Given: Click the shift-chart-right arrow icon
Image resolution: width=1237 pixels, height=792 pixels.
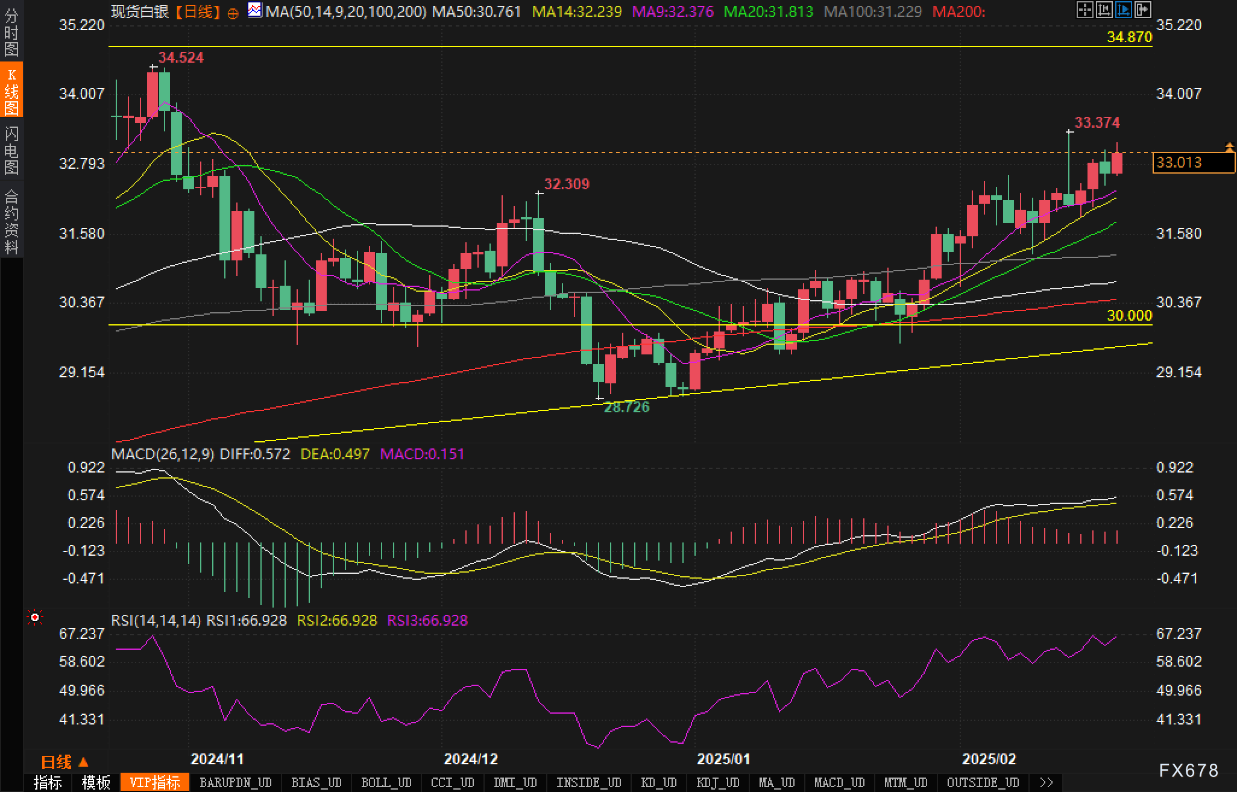Looking at the screenshot, I should coord(1142,10).
